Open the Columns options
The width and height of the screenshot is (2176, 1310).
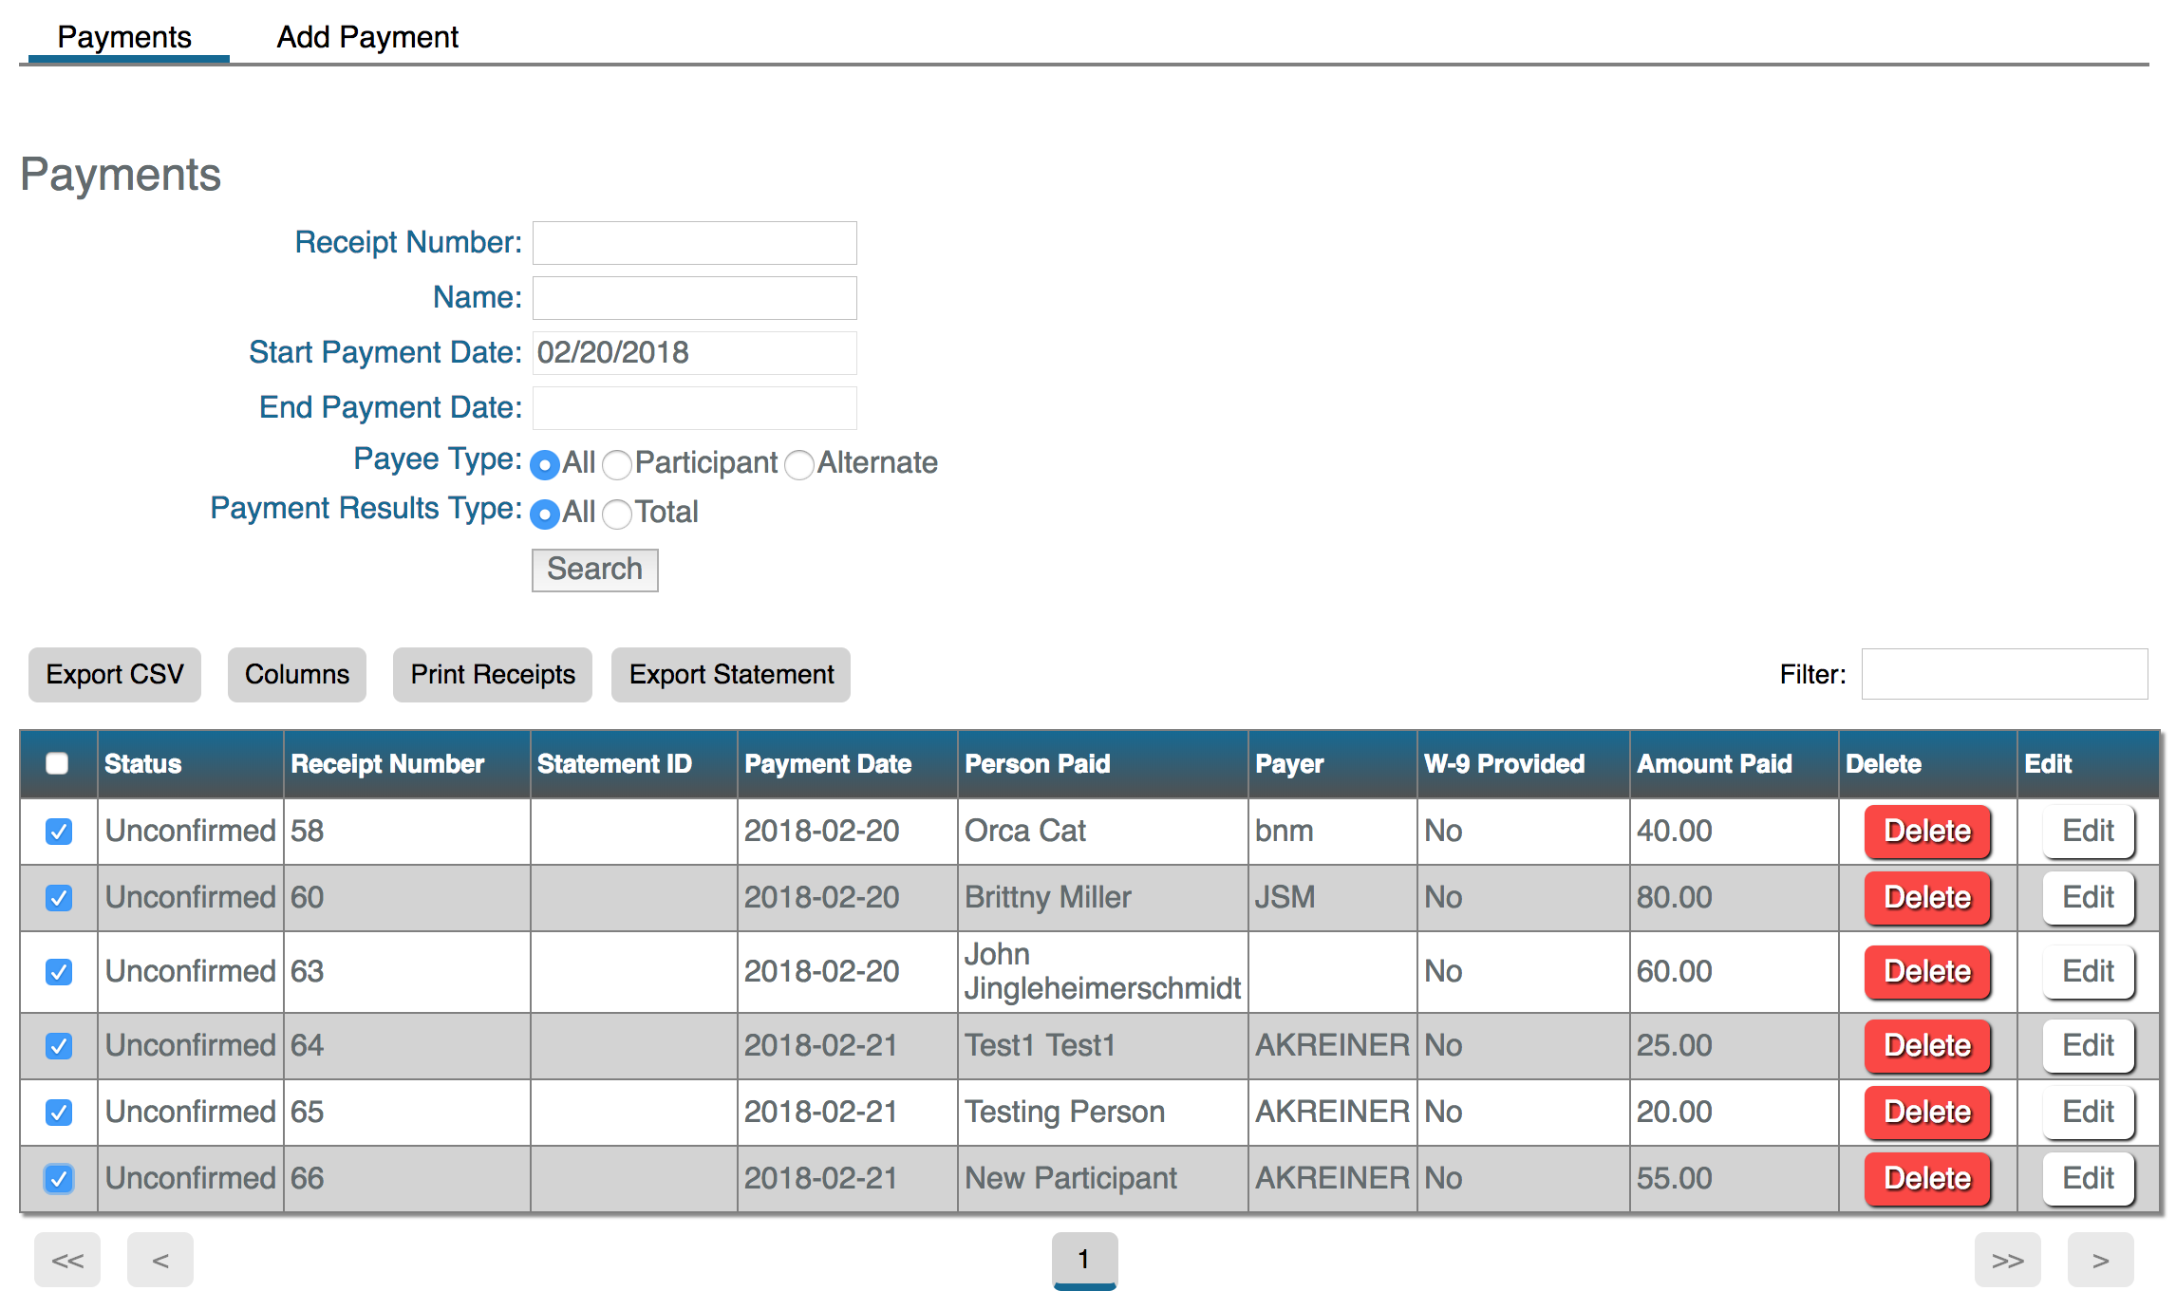click(296, 674)
